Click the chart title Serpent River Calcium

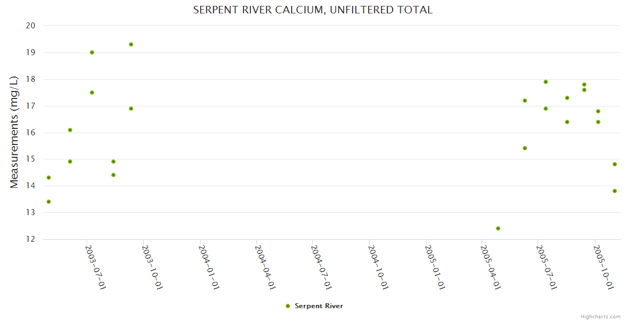tap(312, 10)
